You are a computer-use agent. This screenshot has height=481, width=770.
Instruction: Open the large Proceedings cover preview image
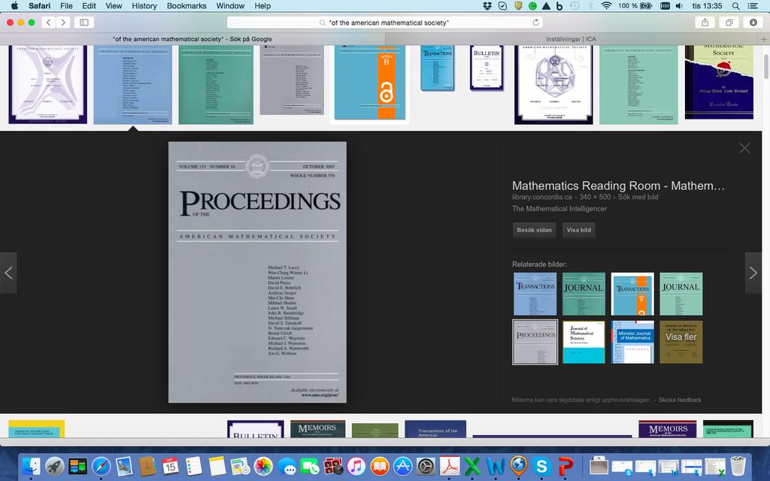pyautogui.click(x=257, y=272)
